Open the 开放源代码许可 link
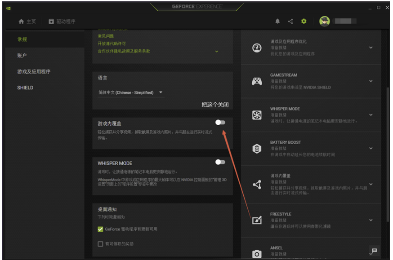 (x=112, y=44)
